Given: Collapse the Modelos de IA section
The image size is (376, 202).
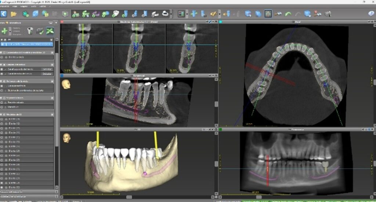Looking at the screenshot, I should point(1,115).
